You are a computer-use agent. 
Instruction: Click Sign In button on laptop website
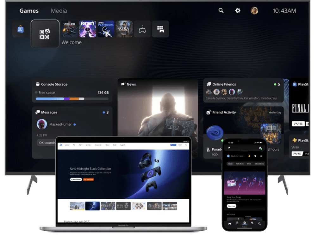tap(173, 145)
